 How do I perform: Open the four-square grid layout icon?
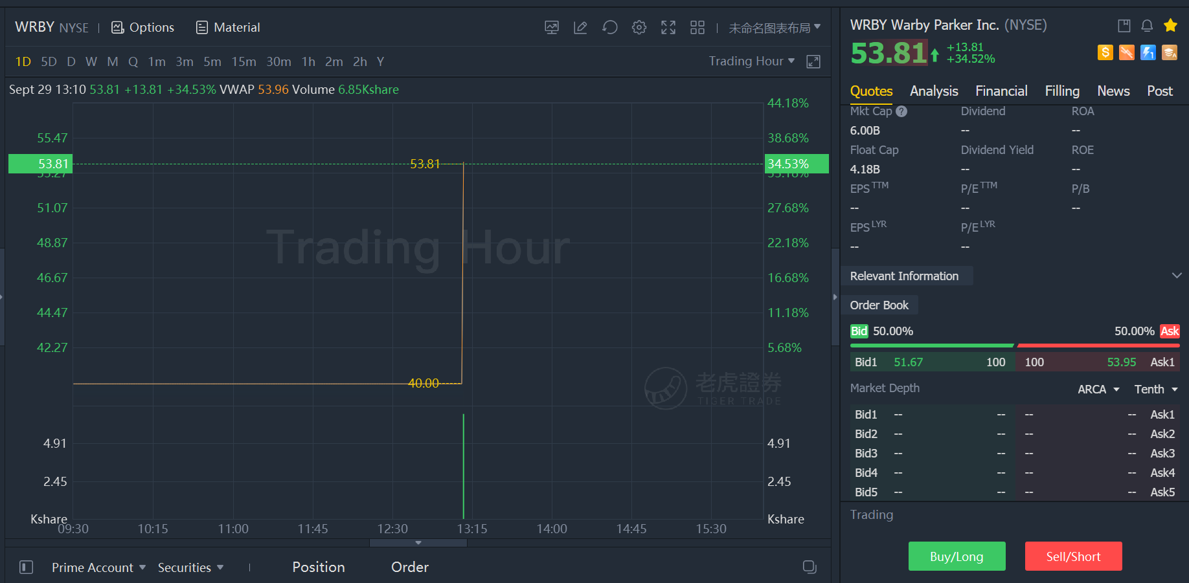(x=697, y=27)
